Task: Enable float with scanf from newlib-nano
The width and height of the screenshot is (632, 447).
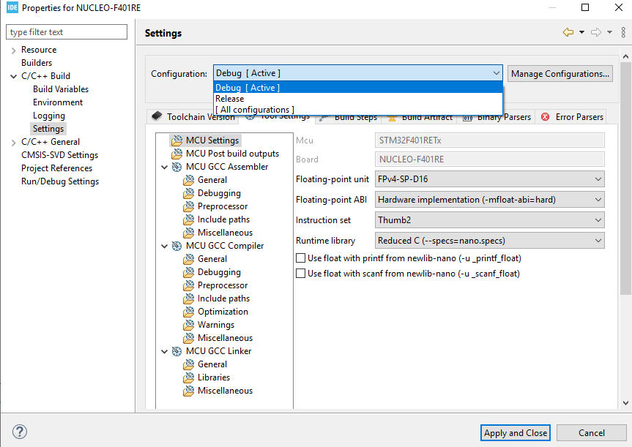Action: (x=301, y=274)
